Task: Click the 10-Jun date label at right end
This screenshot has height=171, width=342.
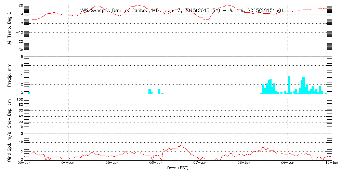Action: coord(331,163)
